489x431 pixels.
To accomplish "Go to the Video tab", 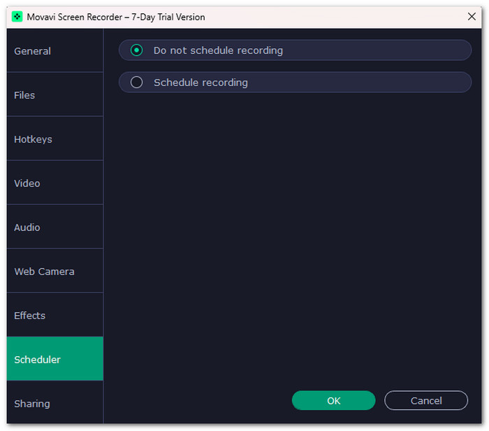I will pyautogui.click(x=55, y=183).
